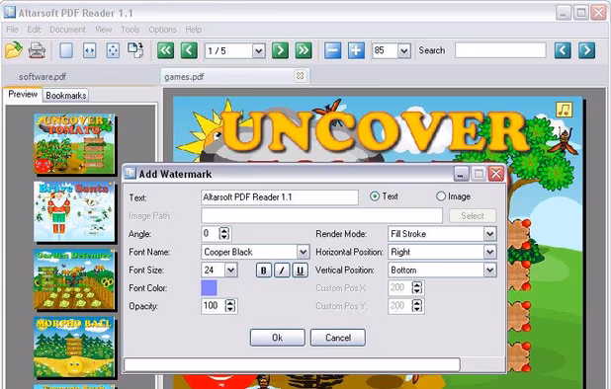The image size is (611, 389).
Task: Adjust the Custom Pos X spinner
Action: click(417, 288)
